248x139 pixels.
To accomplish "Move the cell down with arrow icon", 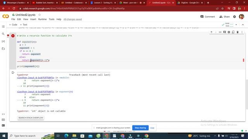I will (x=216, y=32).
